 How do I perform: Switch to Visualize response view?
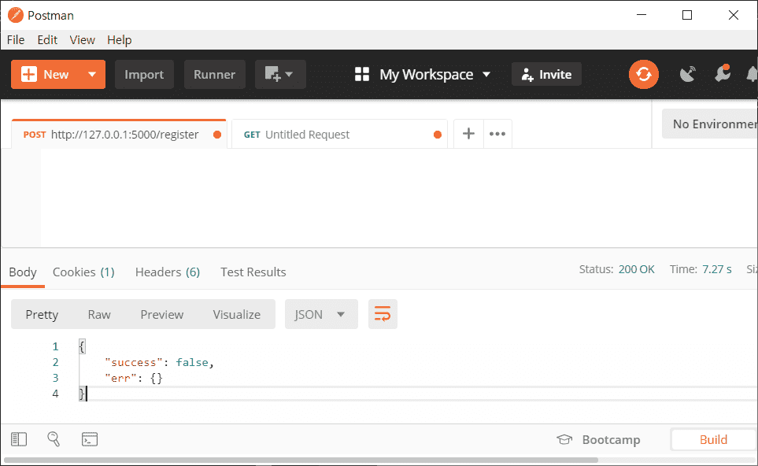point(237,314)
